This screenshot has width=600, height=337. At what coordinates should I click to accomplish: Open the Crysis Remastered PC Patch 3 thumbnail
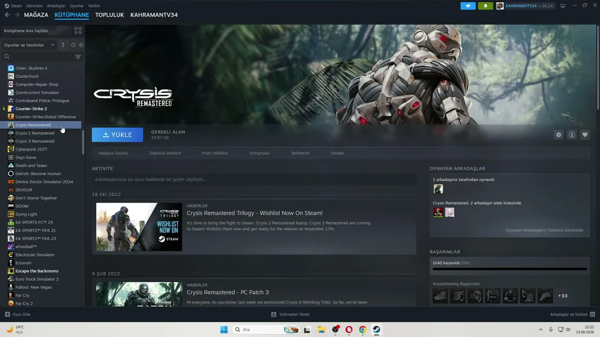coord(139,294)
